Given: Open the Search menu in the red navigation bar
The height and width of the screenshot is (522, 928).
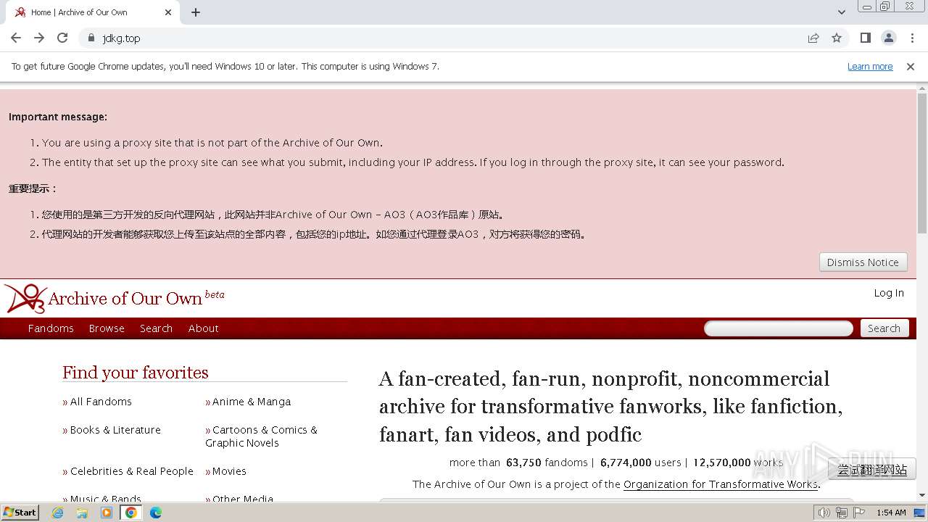Looking at the screenshot, I should tap(156, 328).
